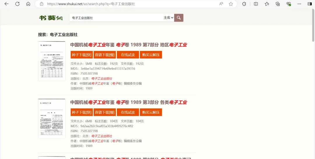The image size is (315, 159).
Task: Click 购买云解压 for the 第7部分 book
Action: coord(151,55)
